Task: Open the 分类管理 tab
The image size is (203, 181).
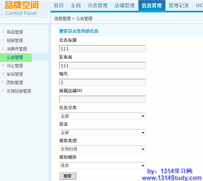Action: (97, 6)
